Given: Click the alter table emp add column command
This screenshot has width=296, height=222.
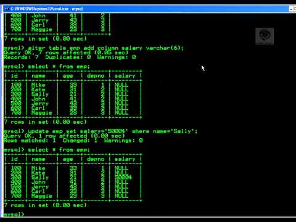Looking at the screenshot, I should (x=94, y=48).
